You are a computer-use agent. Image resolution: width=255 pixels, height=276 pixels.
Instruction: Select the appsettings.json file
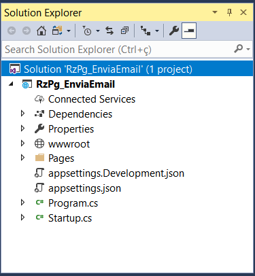pos(84,188)
